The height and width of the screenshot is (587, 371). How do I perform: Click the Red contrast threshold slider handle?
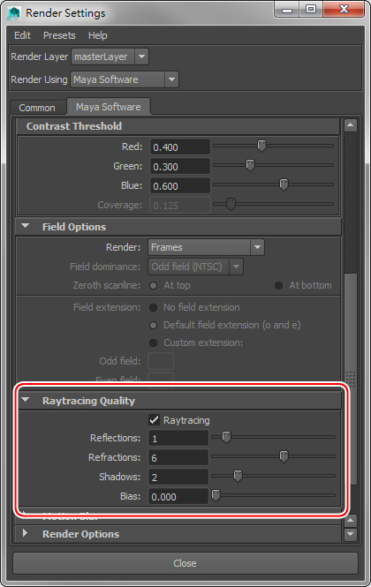[x=261, y=146]
